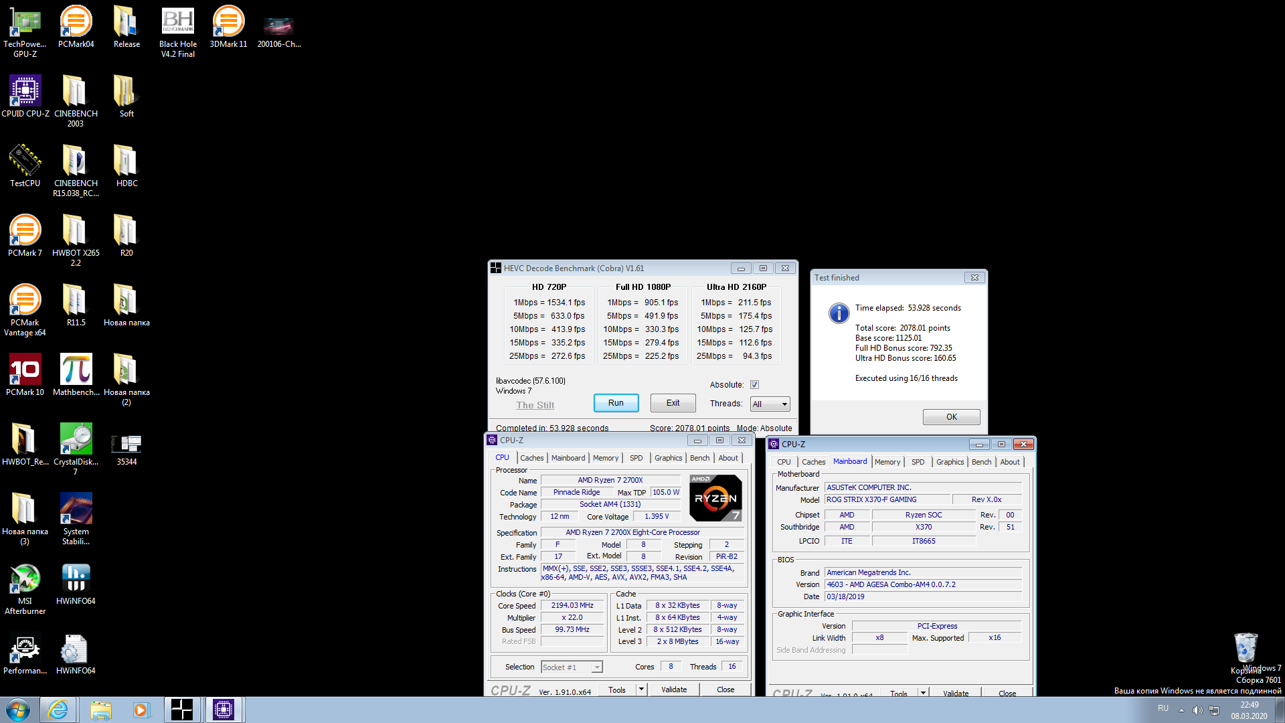Image resolution: width=1285 pixels, height=723 pixels.
Task: Open HWBOT X265 2.2 folder
Action: click(x=76, y=240)
